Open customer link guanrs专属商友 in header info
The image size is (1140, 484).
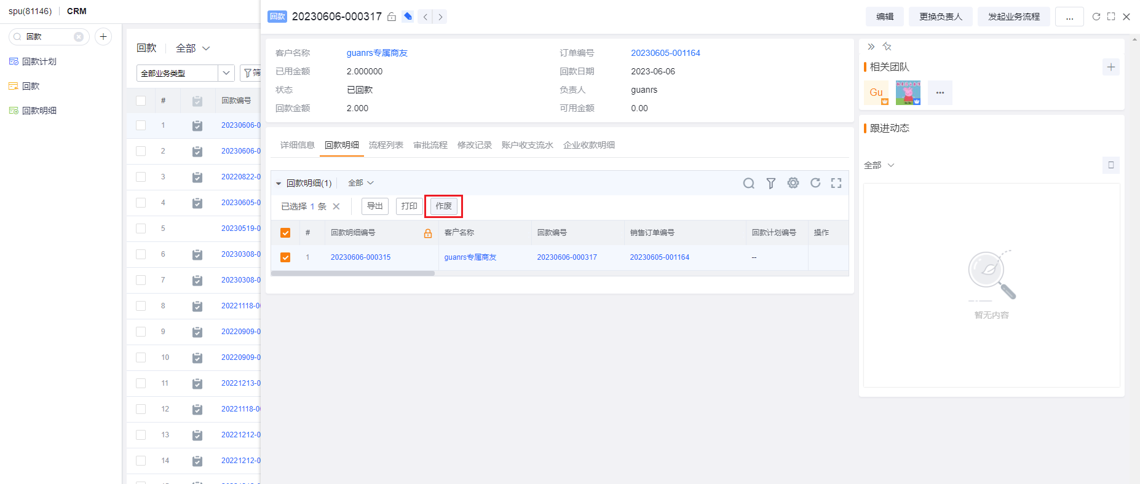377,53
